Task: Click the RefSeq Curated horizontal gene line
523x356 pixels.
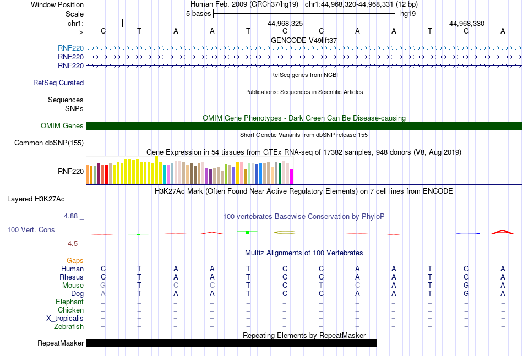Action: tap(304, 83)
